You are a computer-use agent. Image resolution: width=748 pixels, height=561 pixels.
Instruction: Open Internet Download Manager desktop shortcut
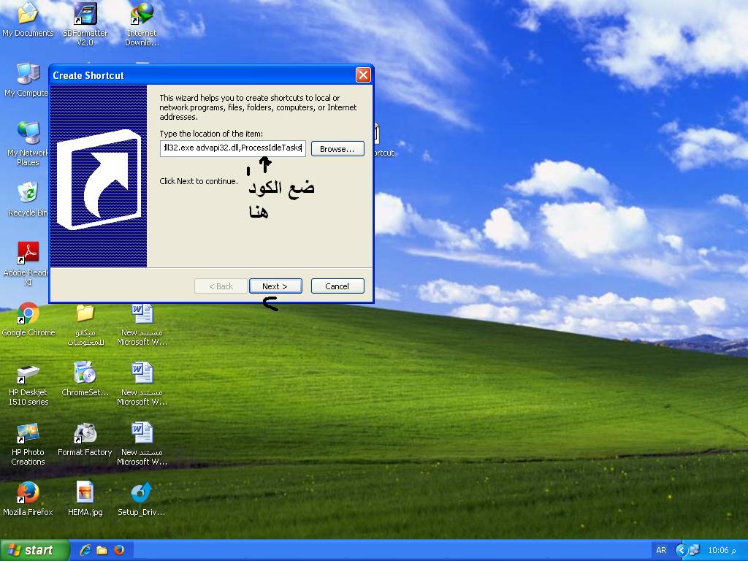pyautogui.click(x=142, y=23)
